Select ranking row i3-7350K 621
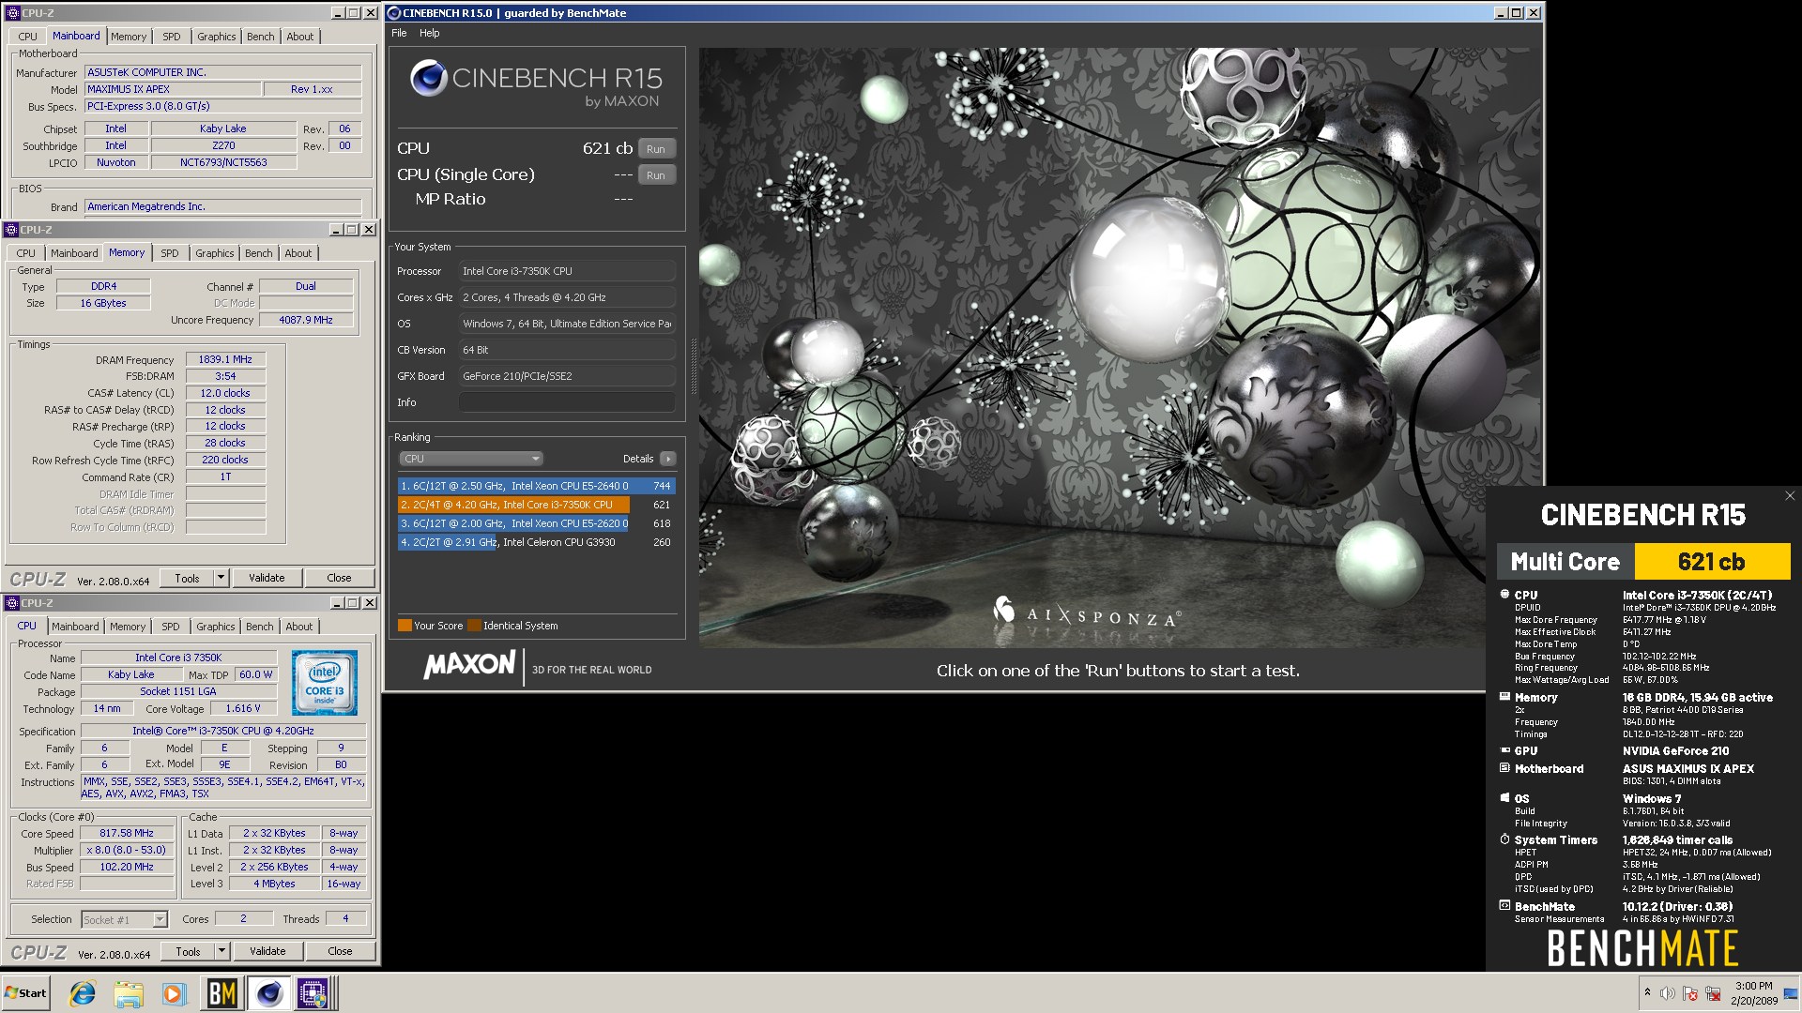 point(536,505)
